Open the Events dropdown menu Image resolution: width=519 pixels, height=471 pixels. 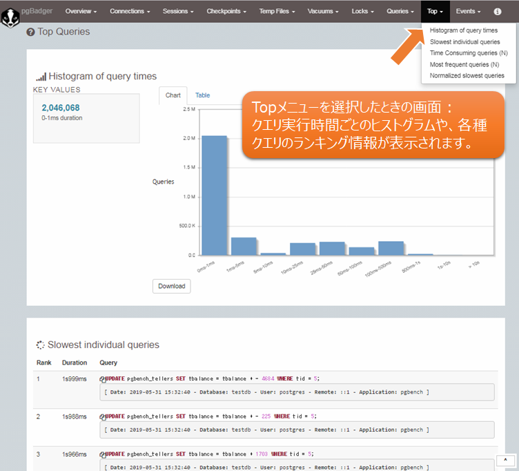pyautogui.click(x=468, y=11)
